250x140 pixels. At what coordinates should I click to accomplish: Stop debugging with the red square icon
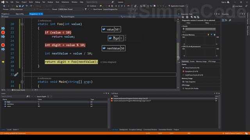[x=109, y=6]
